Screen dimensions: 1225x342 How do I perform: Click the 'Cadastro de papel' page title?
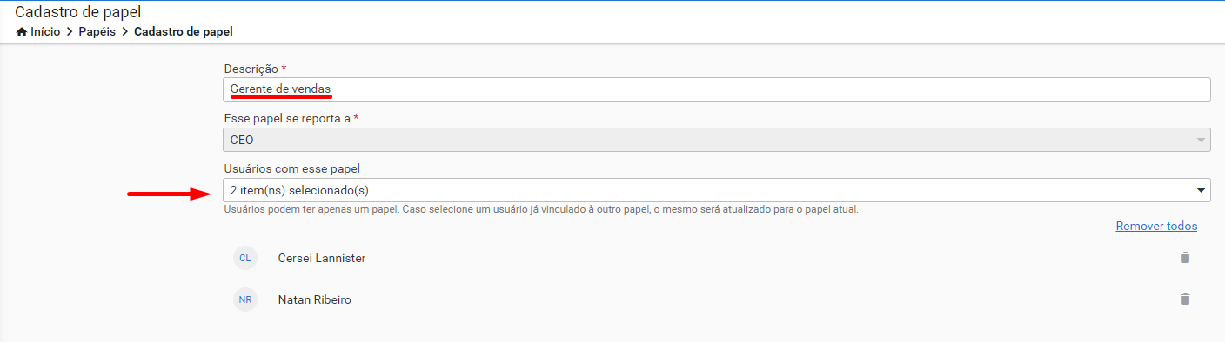[x=78, y=12]
